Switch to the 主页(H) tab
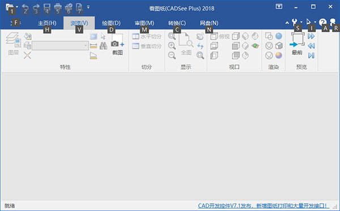Image resolution: width=340 pixels, height=211 pixels. coord(47,23)
